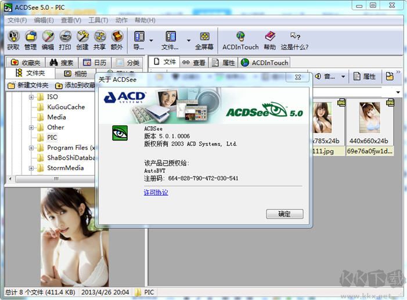
Task: Expand the Program Files folder node
Action: click(31, 148)
